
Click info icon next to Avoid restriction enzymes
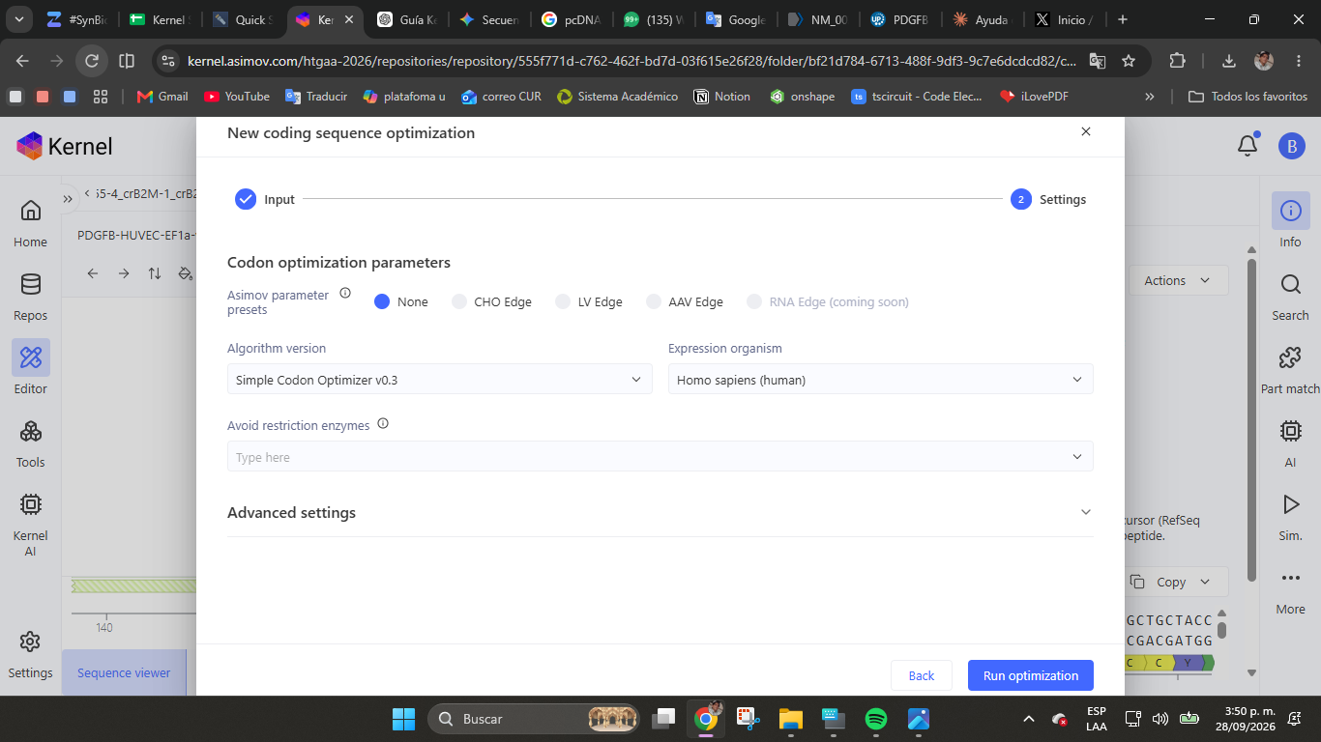[x=383, y=423]
